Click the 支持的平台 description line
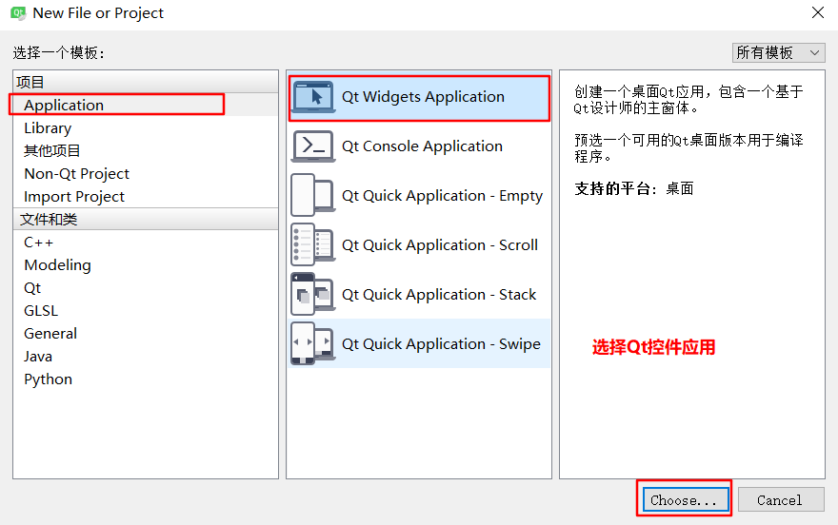838x525 pixels. coord(634,189)
